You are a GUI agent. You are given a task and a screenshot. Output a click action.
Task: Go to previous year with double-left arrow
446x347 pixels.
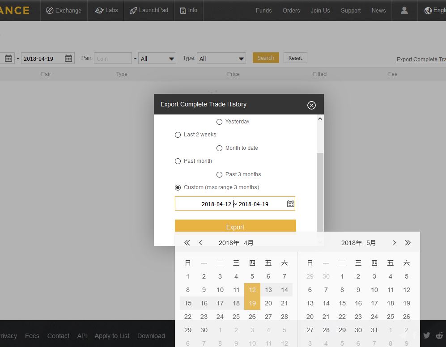pos(187,243)
